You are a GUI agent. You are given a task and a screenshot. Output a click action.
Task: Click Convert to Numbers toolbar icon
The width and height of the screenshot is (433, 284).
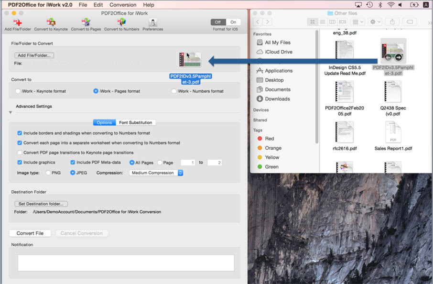[121, 22]
